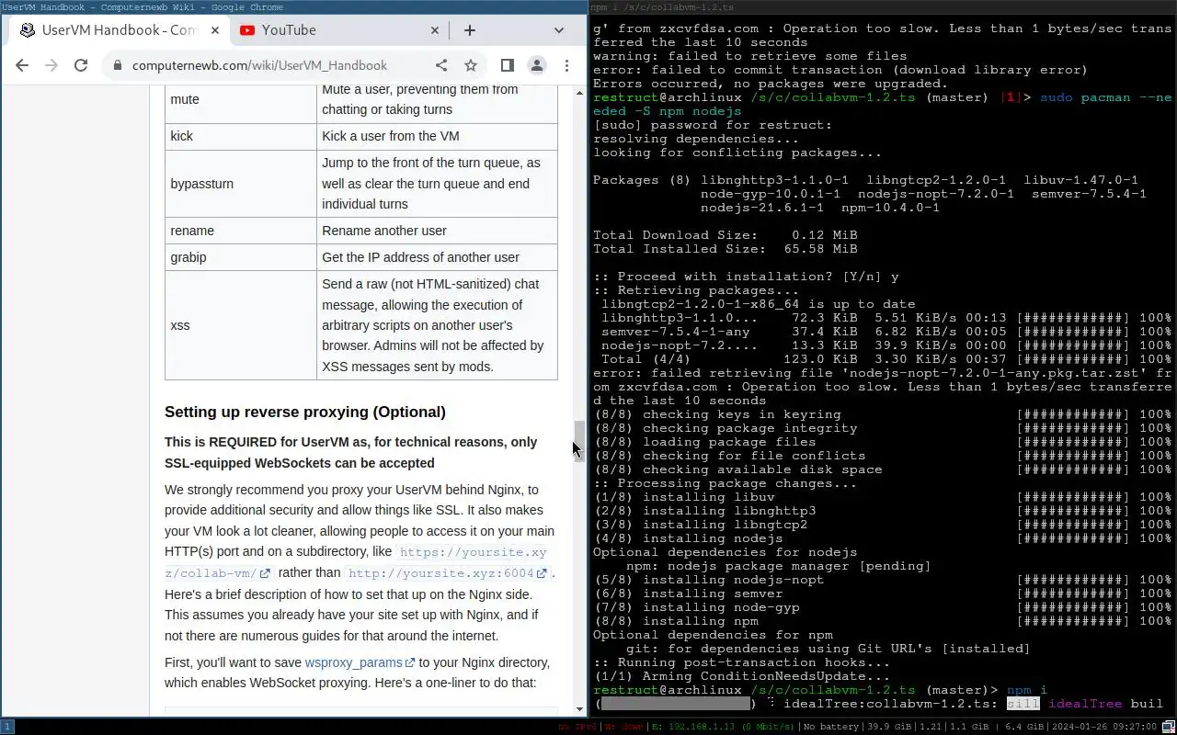Close the YouTube tab
Viewport: 1177px width, 735px height.
pyautogui.click(x=436, y=30)
